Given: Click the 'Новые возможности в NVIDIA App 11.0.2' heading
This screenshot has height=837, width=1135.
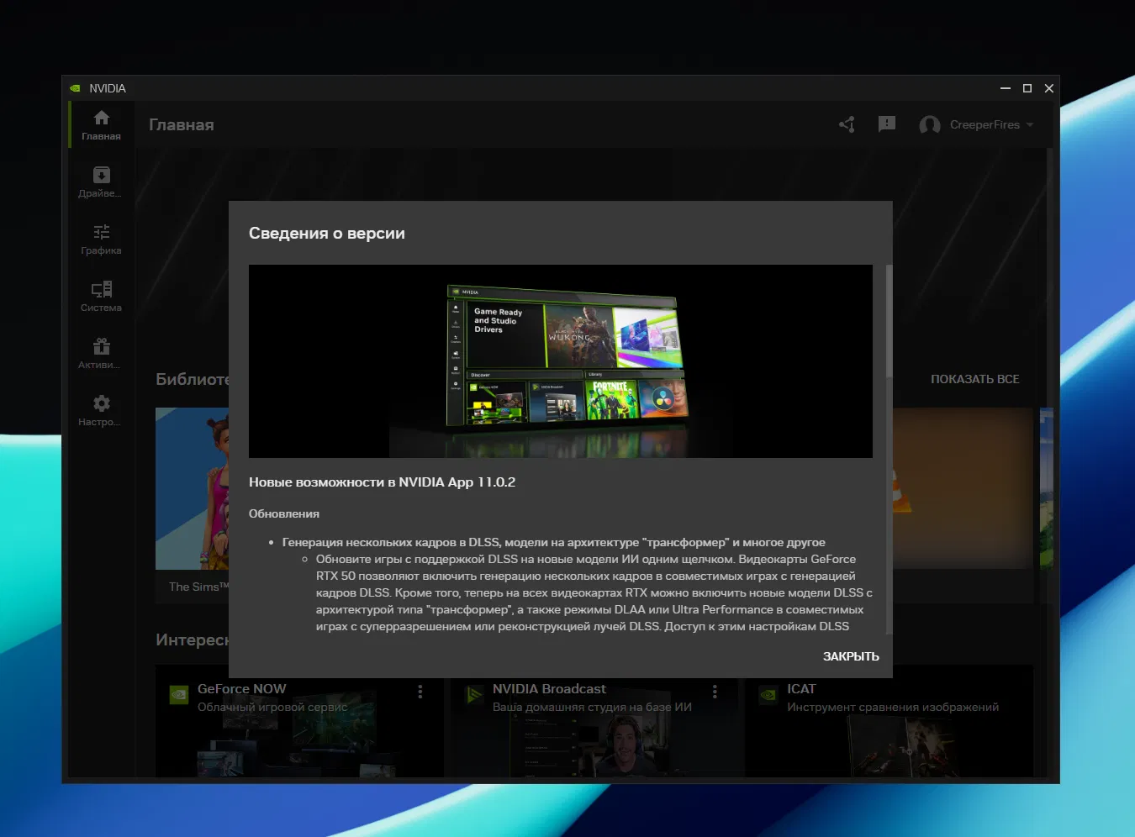Looking at the screenshot, I should coord(383,482).
